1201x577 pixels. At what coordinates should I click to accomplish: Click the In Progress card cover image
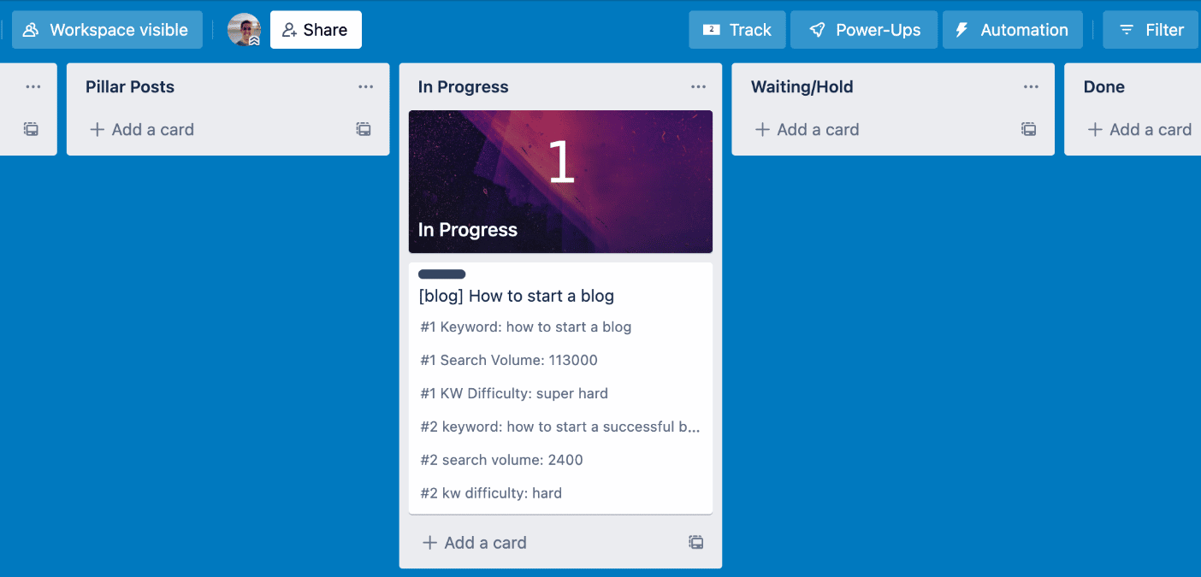[x=560, y=181]
